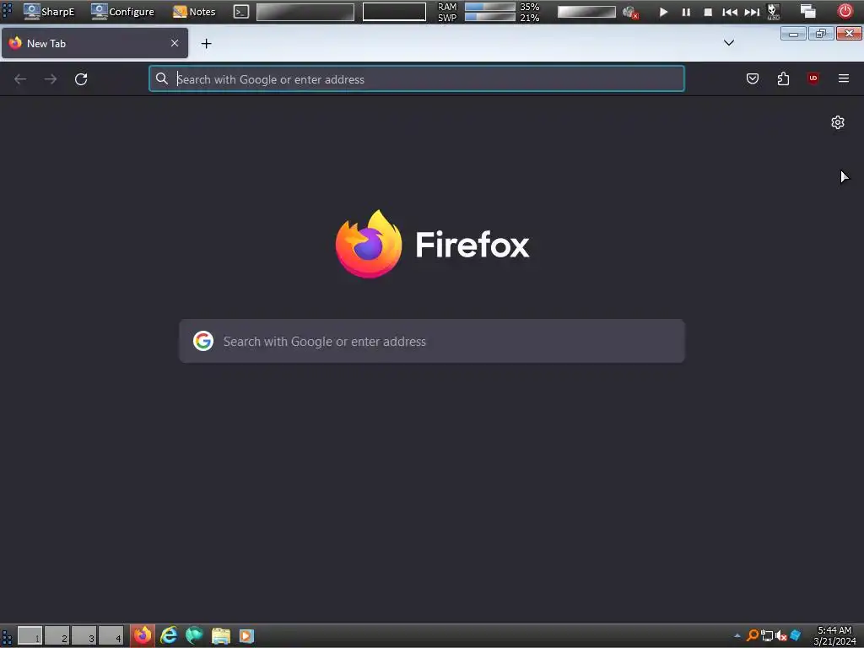Toggle the muted speaker icon in top bar
Viewport: 864px width, 648px height.
point(629,12)
